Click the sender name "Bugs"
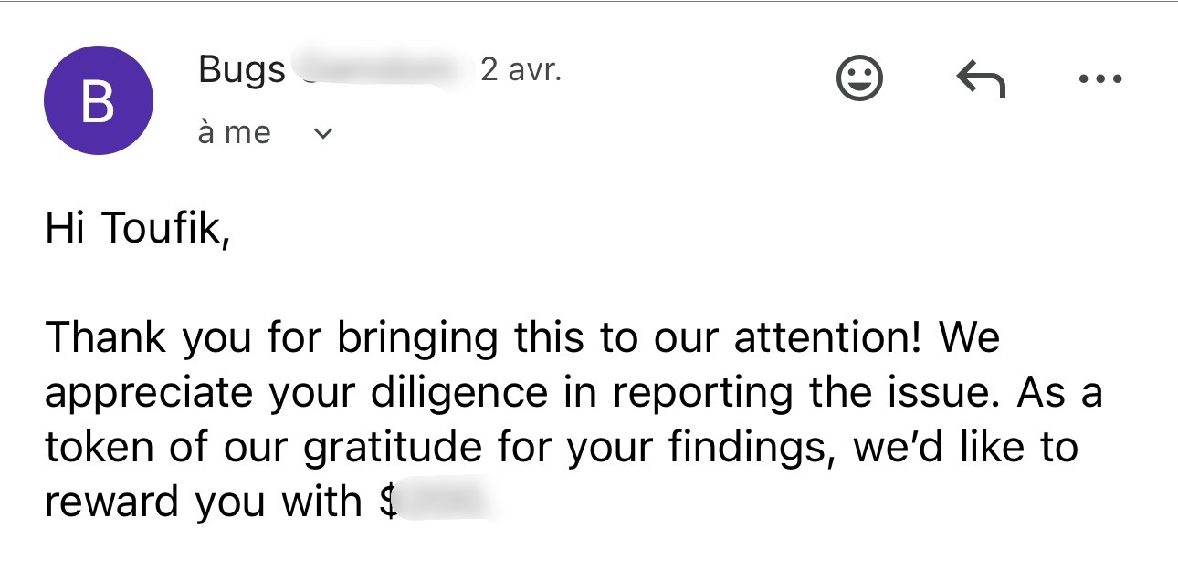 [x=242, y=70]
